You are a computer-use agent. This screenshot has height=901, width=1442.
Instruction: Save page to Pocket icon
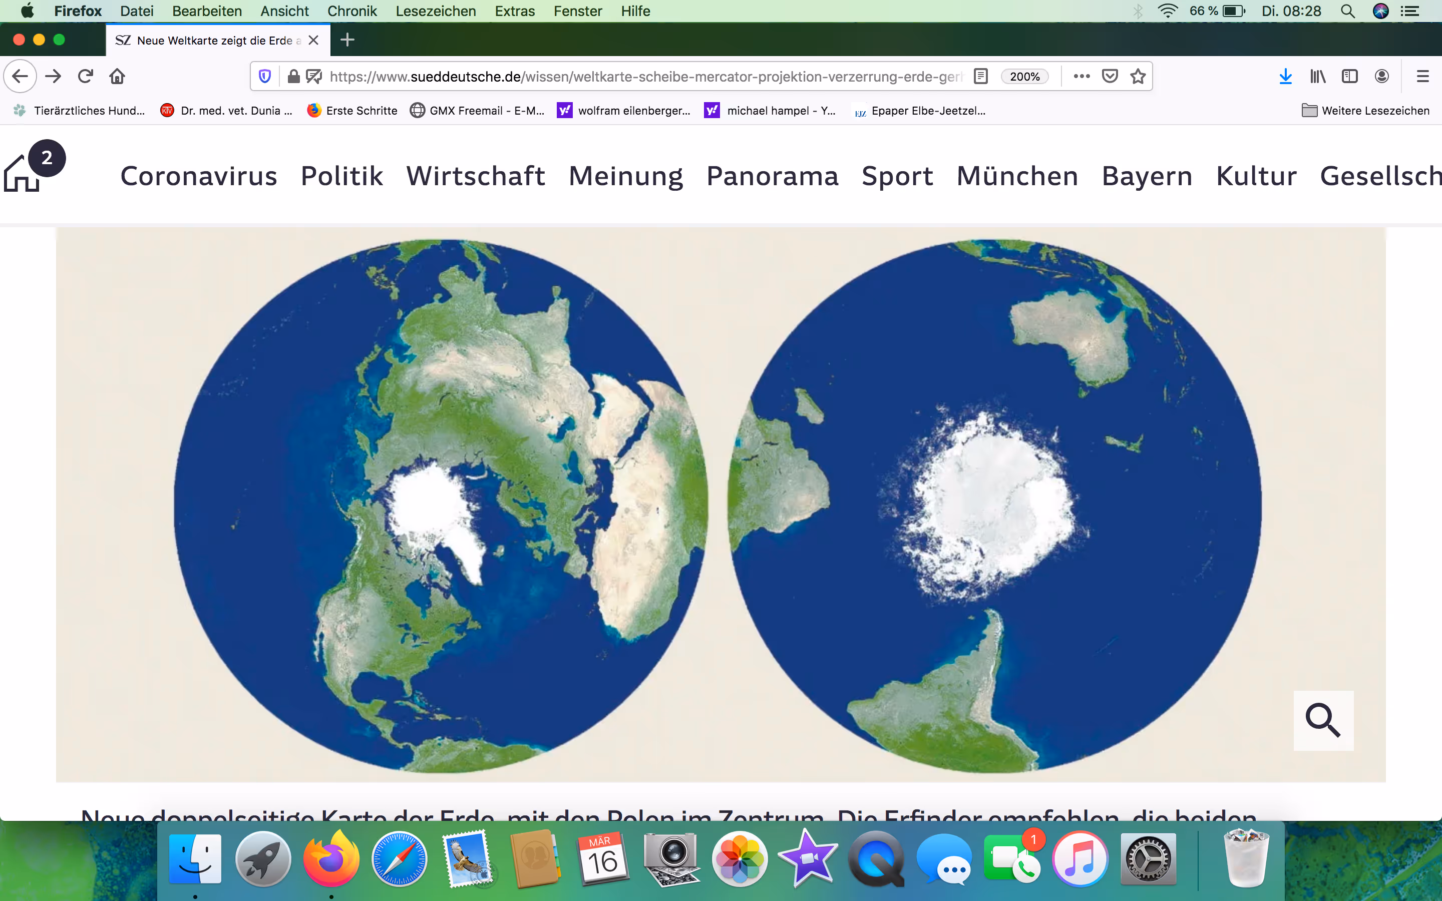pos(1110,76)
